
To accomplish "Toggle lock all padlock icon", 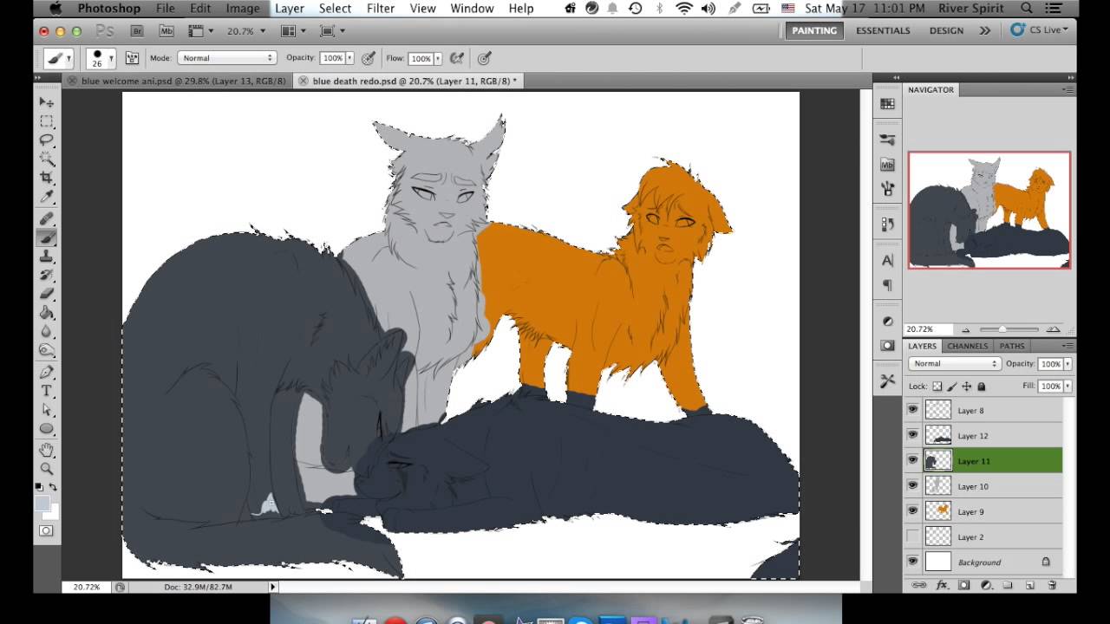I will click(982, 387).
